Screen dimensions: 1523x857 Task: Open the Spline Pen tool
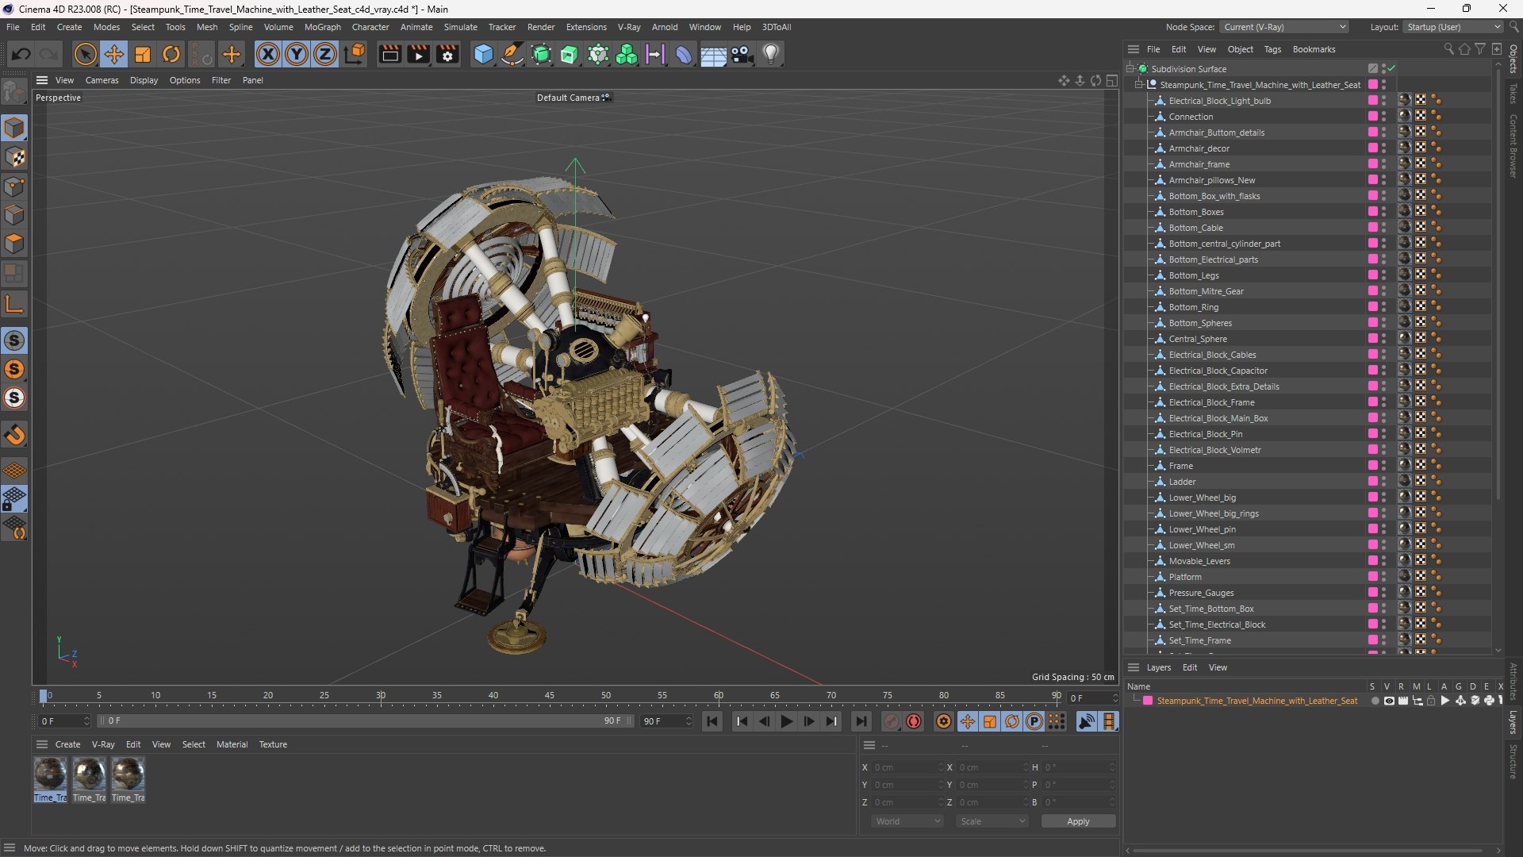pos(512,54)
